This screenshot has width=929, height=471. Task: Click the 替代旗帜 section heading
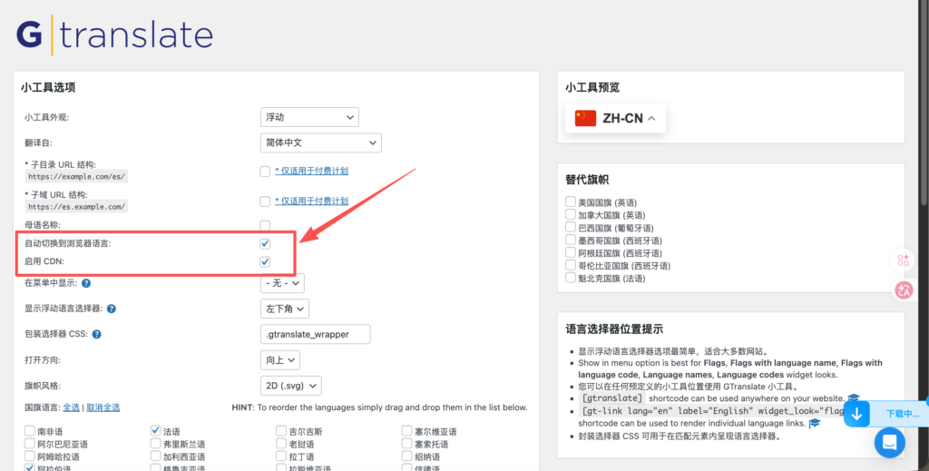tap(587, 180)
